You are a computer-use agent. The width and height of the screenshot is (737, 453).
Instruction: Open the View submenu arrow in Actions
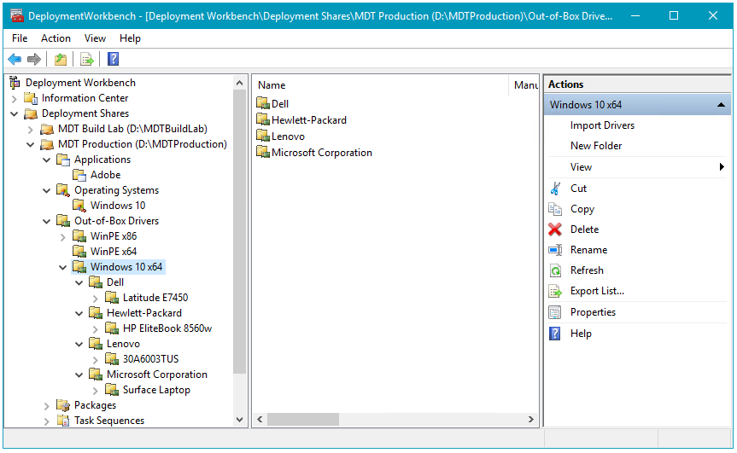722,167
